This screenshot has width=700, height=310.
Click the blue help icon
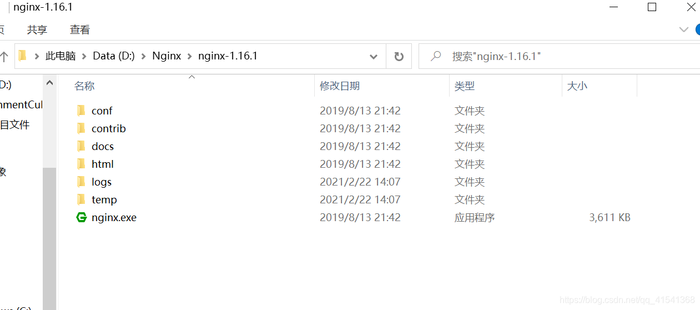click(x=698, y=29)
